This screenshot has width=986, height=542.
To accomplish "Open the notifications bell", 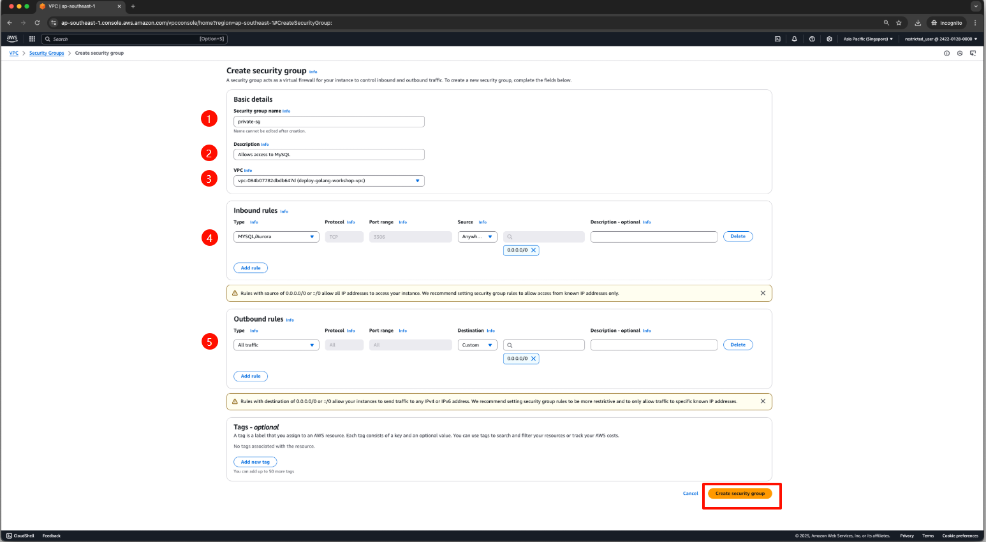I will pos(795,39).
